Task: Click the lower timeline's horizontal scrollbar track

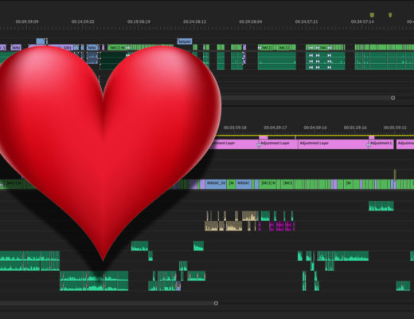Action: pos(107,303)
